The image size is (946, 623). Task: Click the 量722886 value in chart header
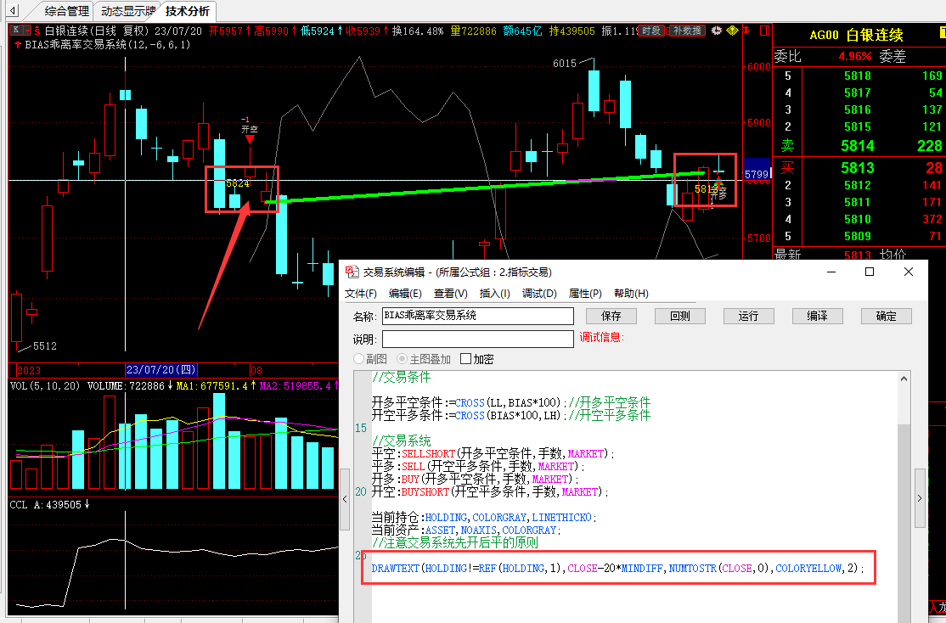click(473, 31)
